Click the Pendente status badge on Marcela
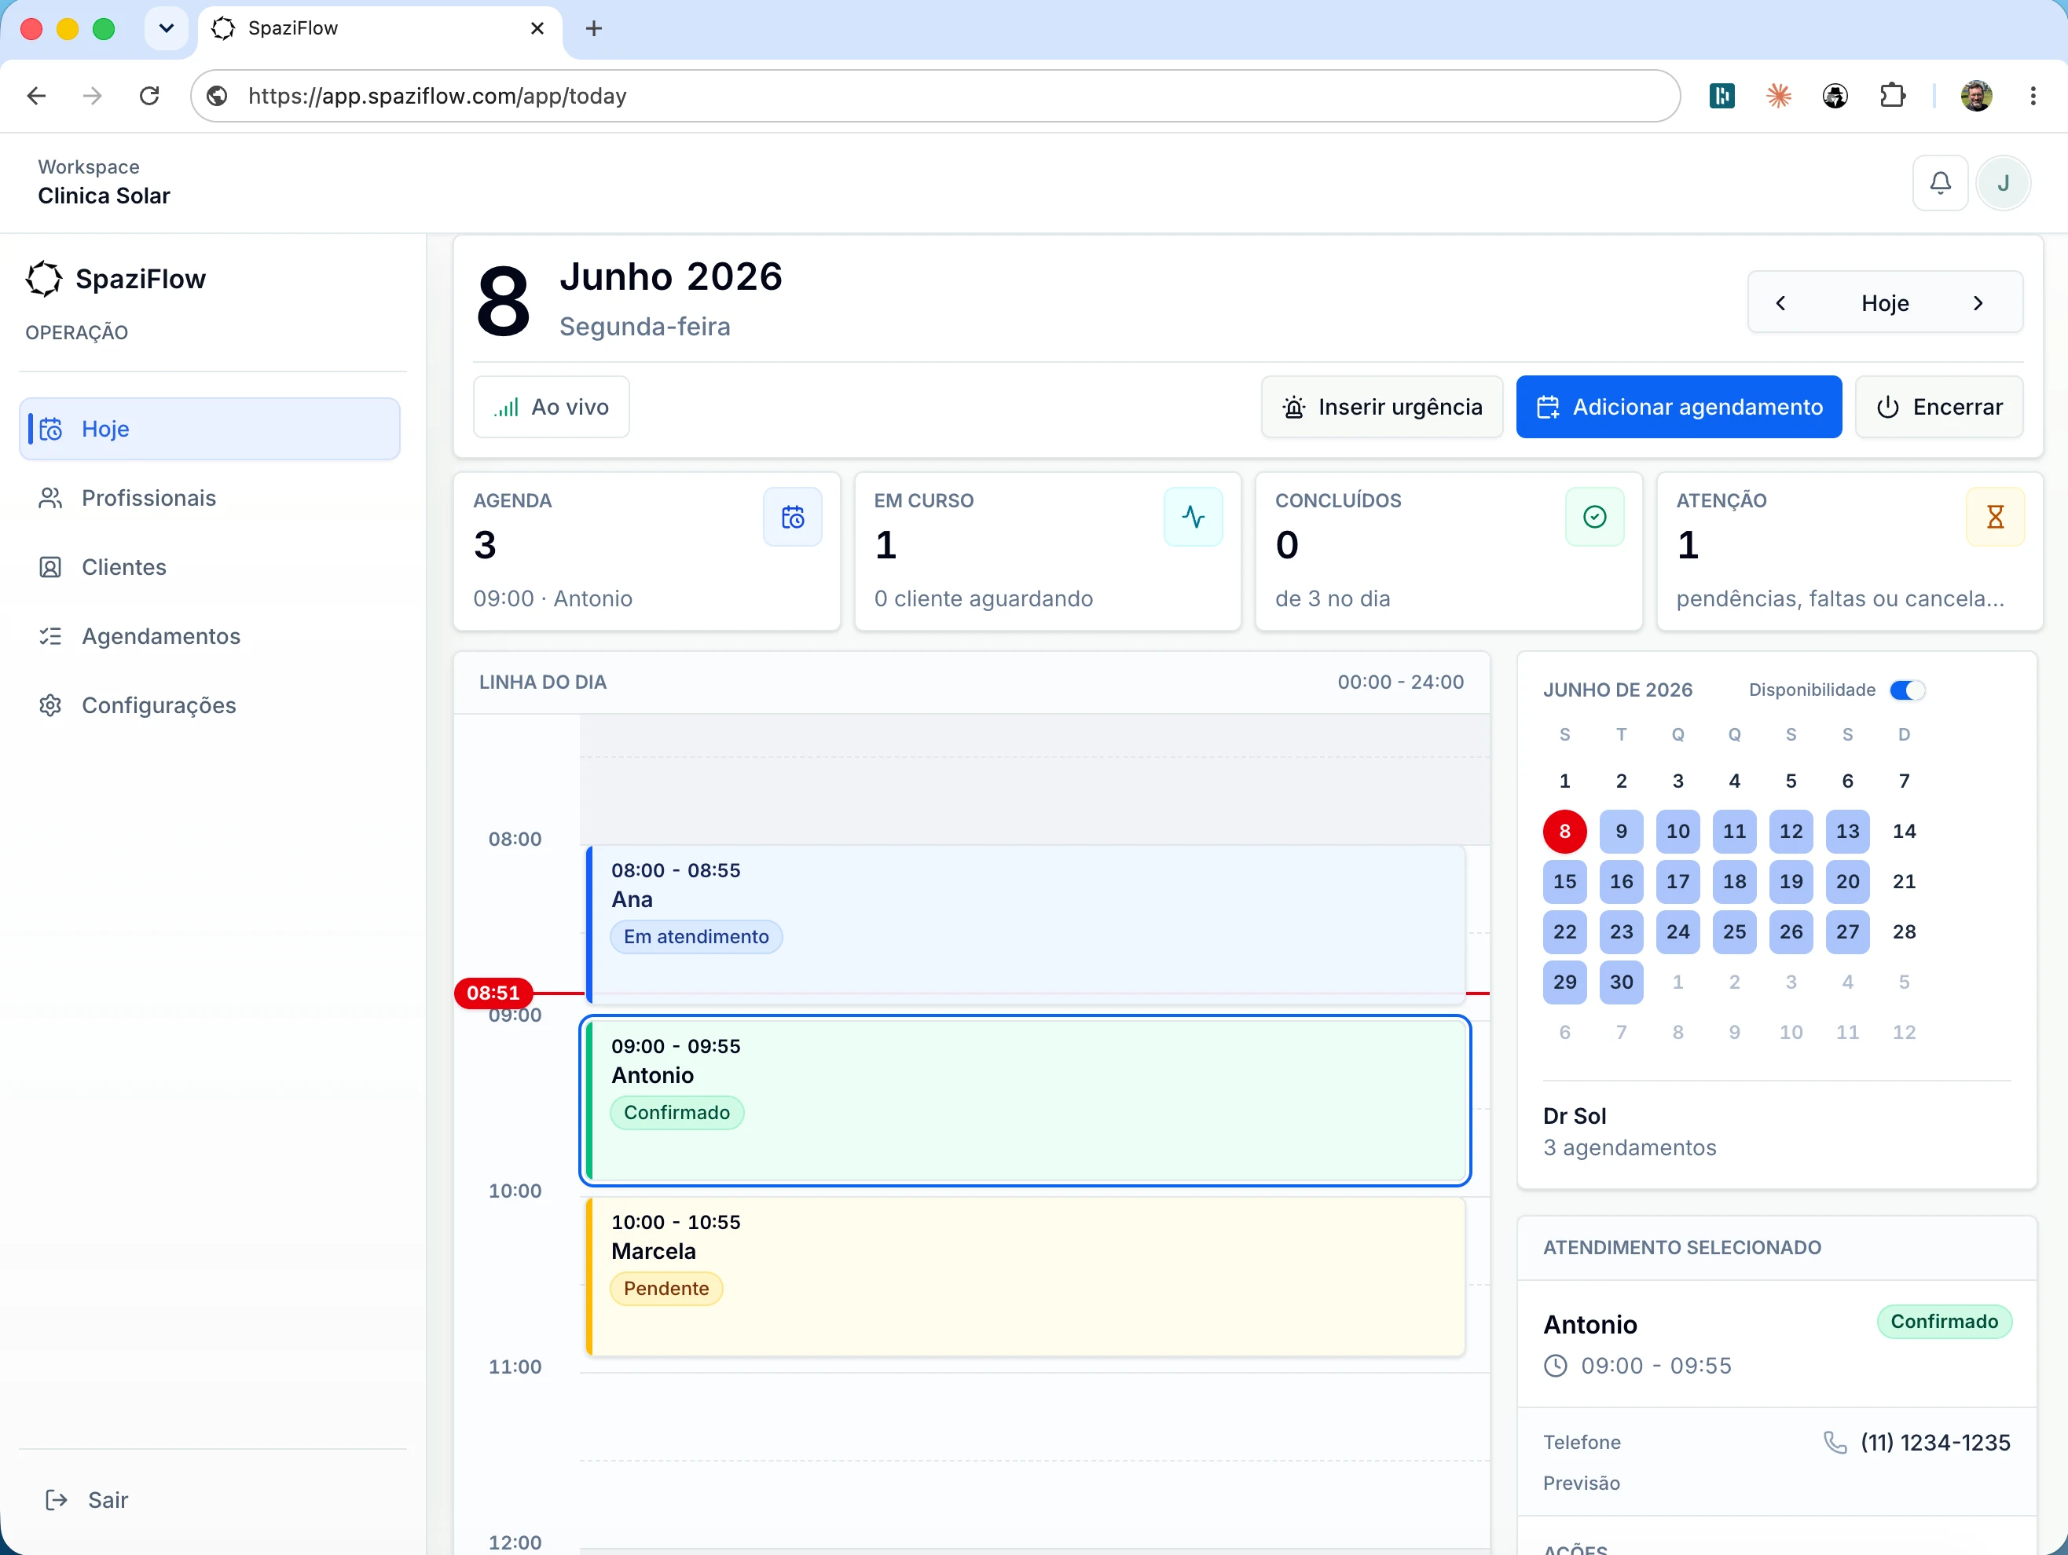This screenshot has height=1555, width=2068. click(666, 1289)
